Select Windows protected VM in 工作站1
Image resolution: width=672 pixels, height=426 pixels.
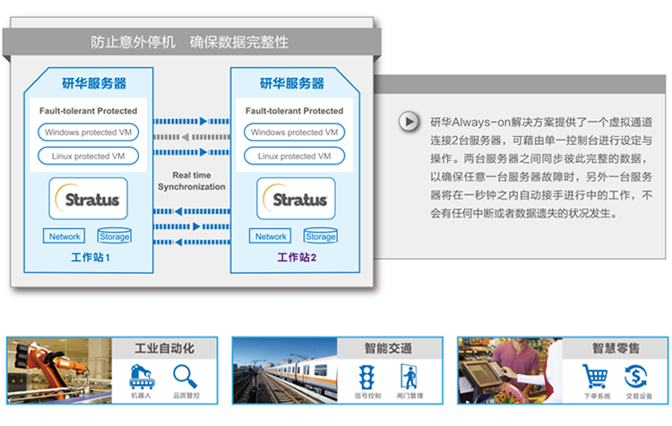89,132
